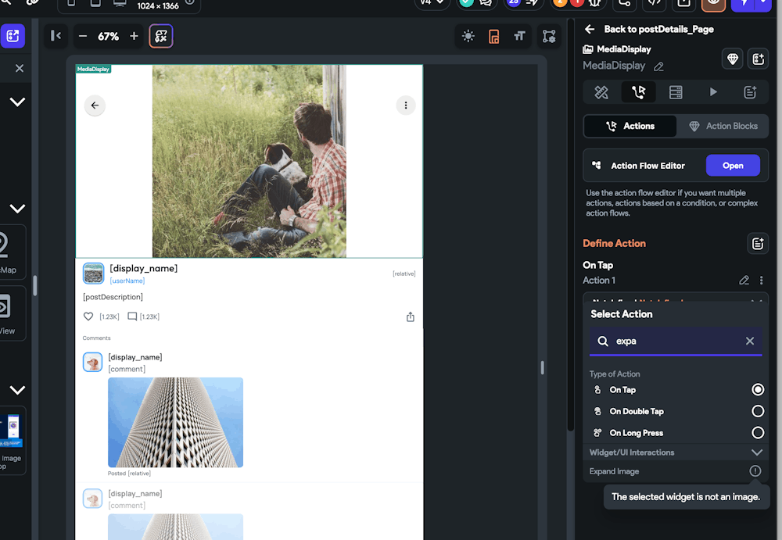Click the zoom in plus button

click(134, 36)
